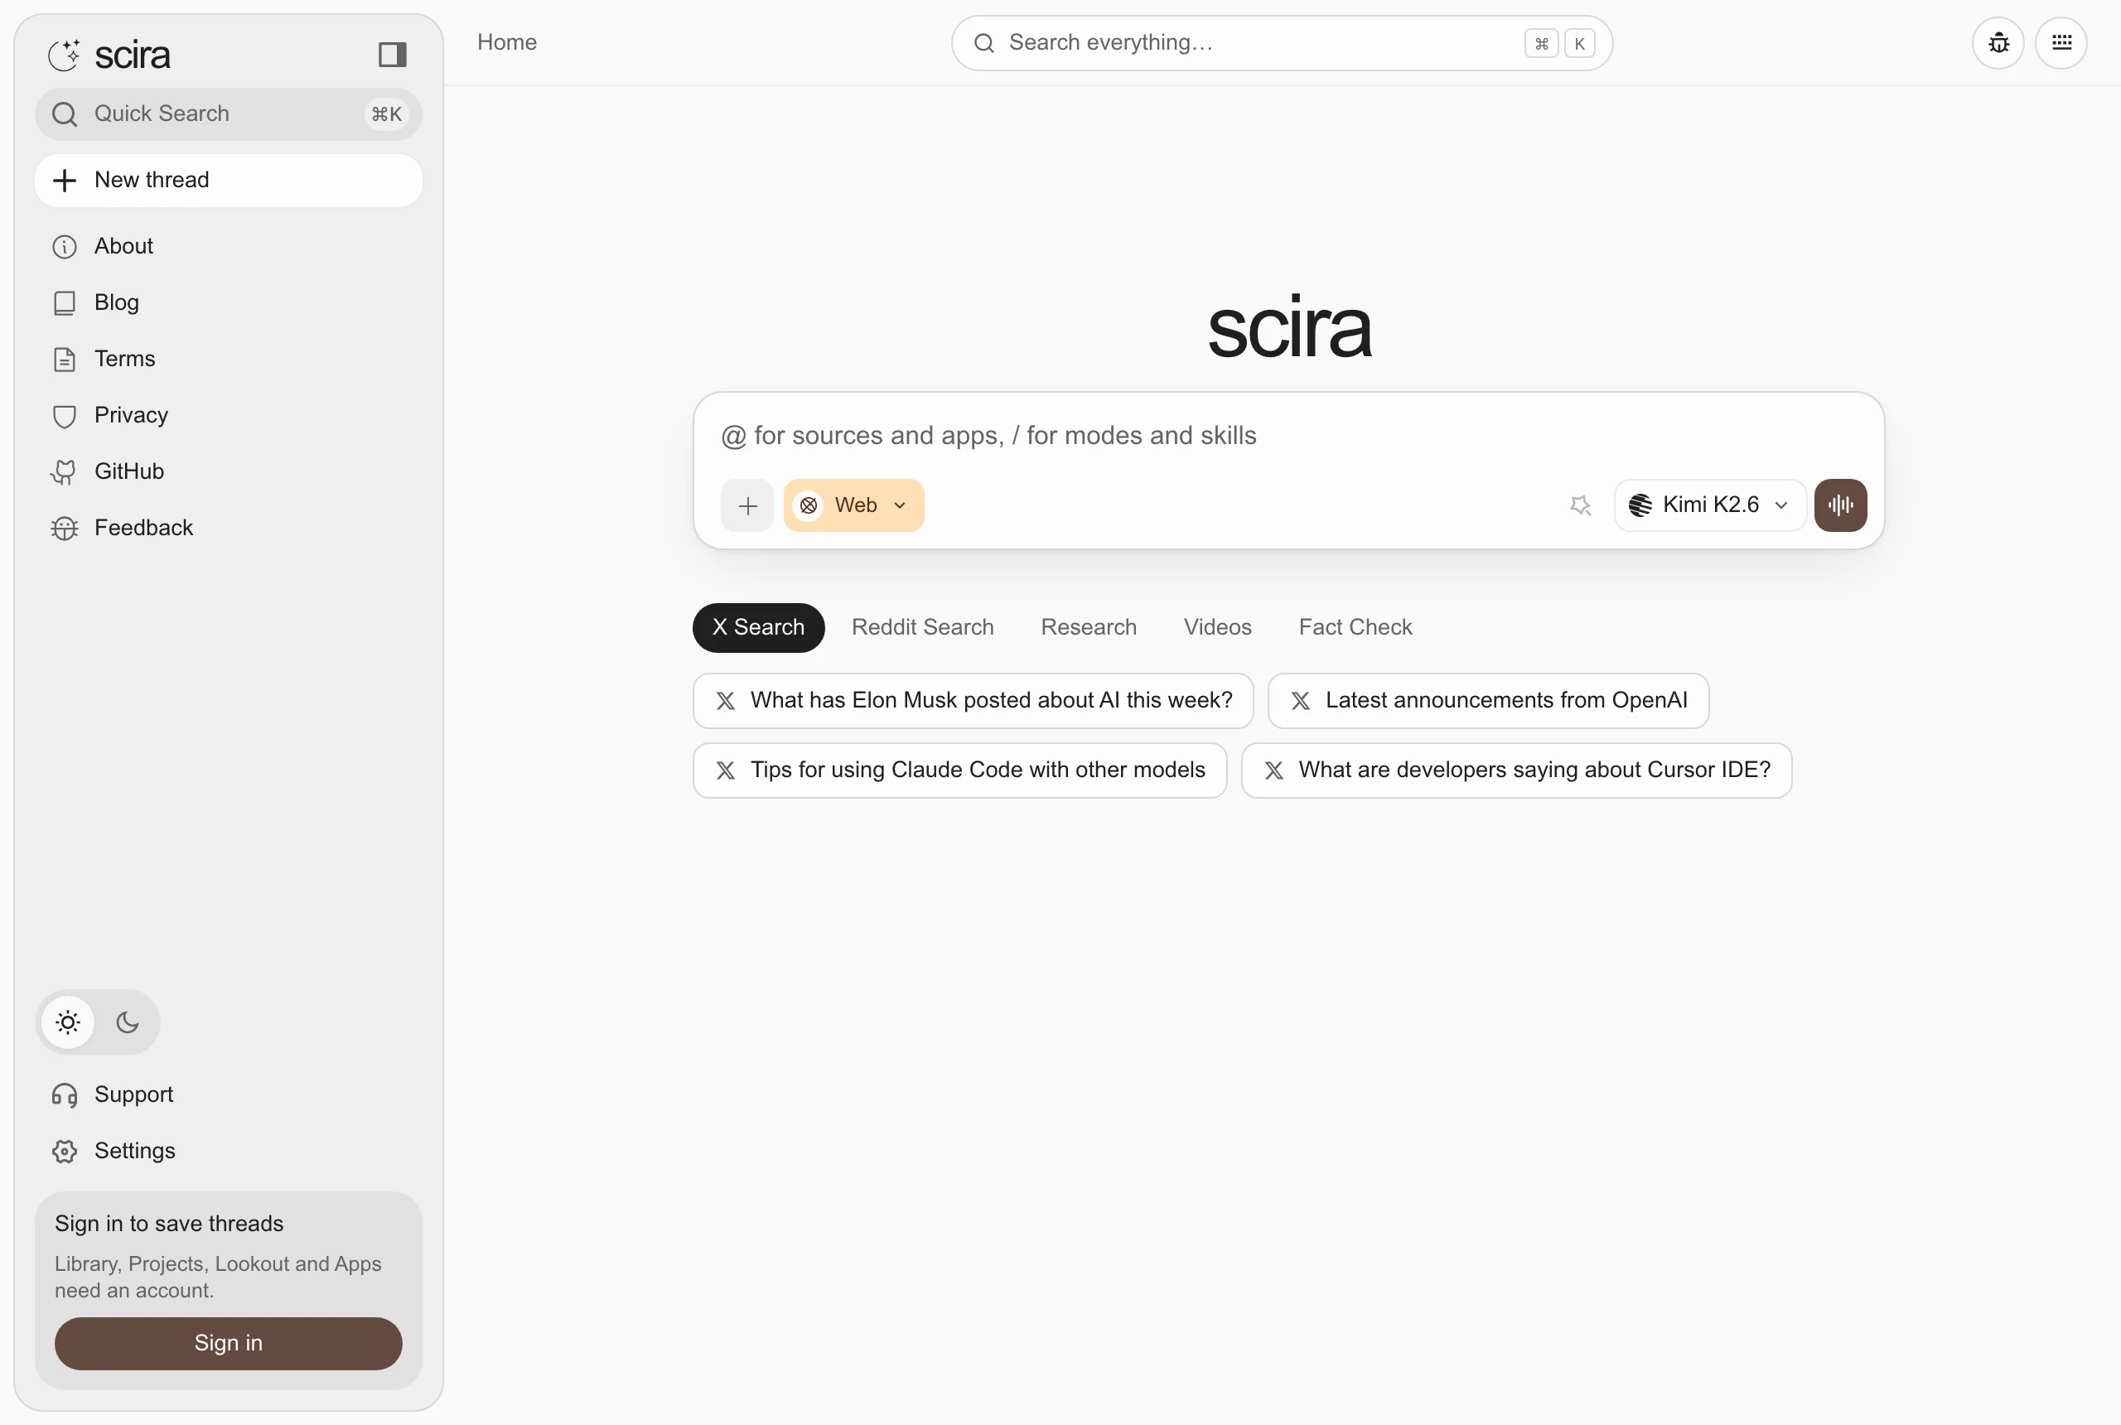Viewport: 2121px width, 1425px height.
Task: Click the headset icon beside Support
Action: click(65, 1096)
